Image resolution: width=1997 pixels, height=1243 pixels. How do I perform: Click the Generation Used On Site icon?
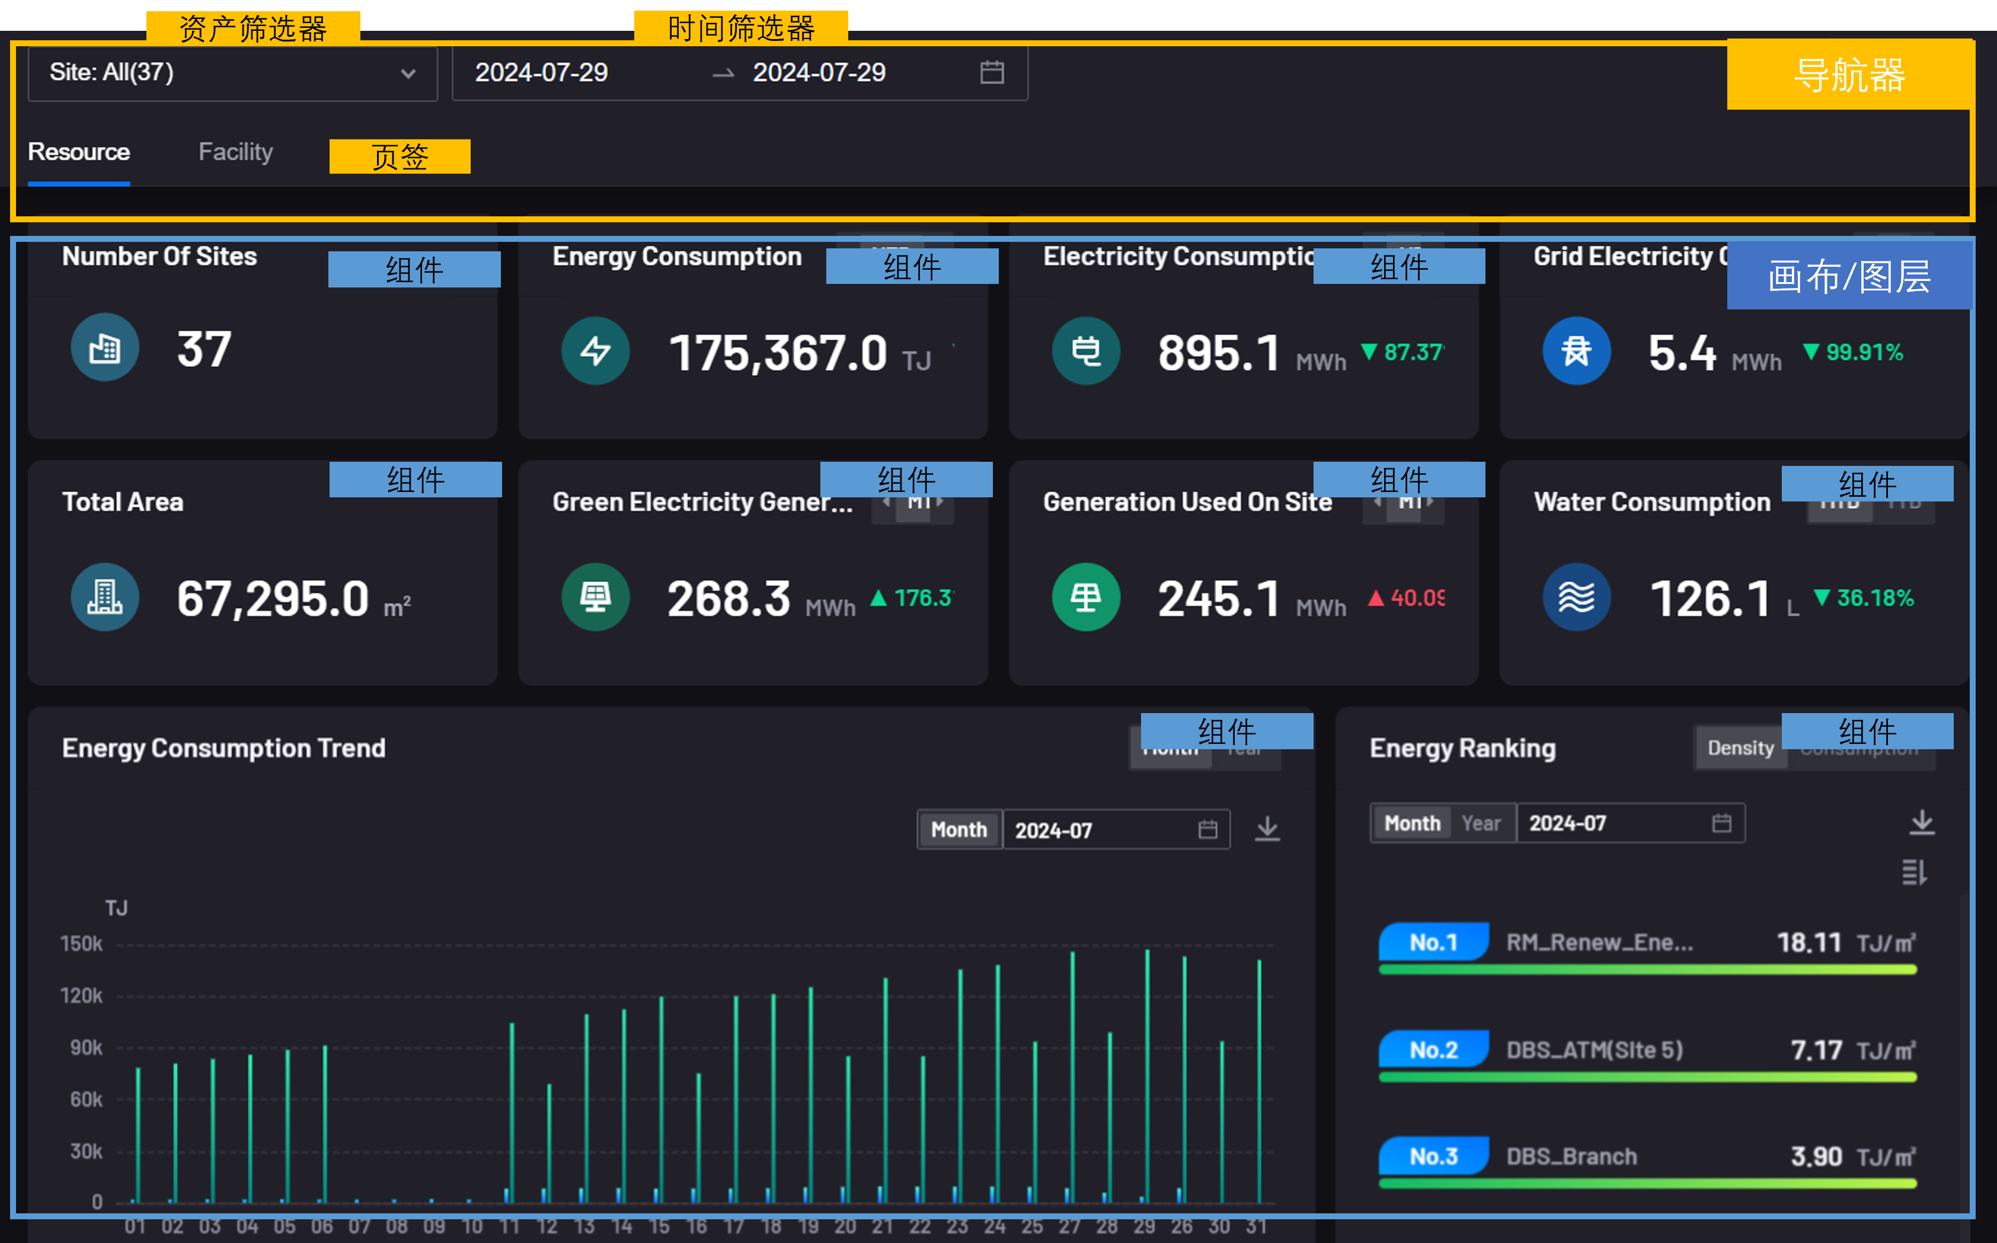point(1086,597)
